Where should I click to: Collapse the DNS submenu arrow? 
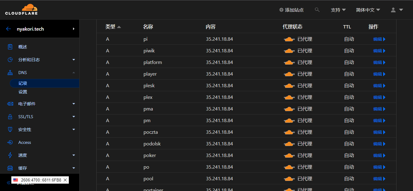click(74, 73)
